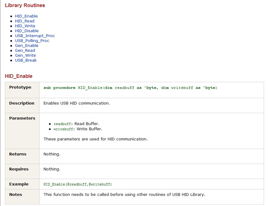This screenshot has height=206, width=268.
Task: Click the 'writebuff: Write Buffer.' parameter entry
Action: 78,129
